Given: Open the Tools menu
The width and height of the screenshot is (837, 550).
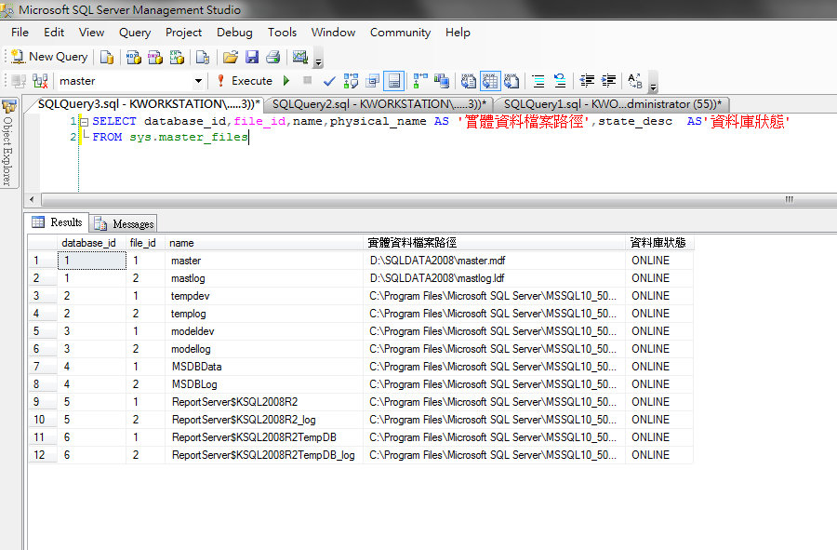Looking at the screenshot, I should [282, 33].
